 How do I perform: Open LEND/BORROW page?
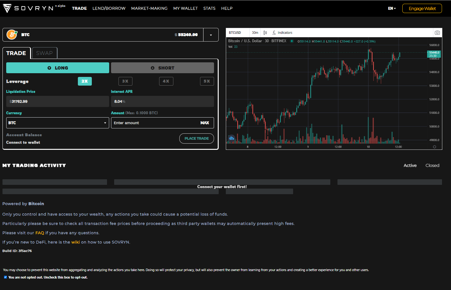[x=109, y=8]
